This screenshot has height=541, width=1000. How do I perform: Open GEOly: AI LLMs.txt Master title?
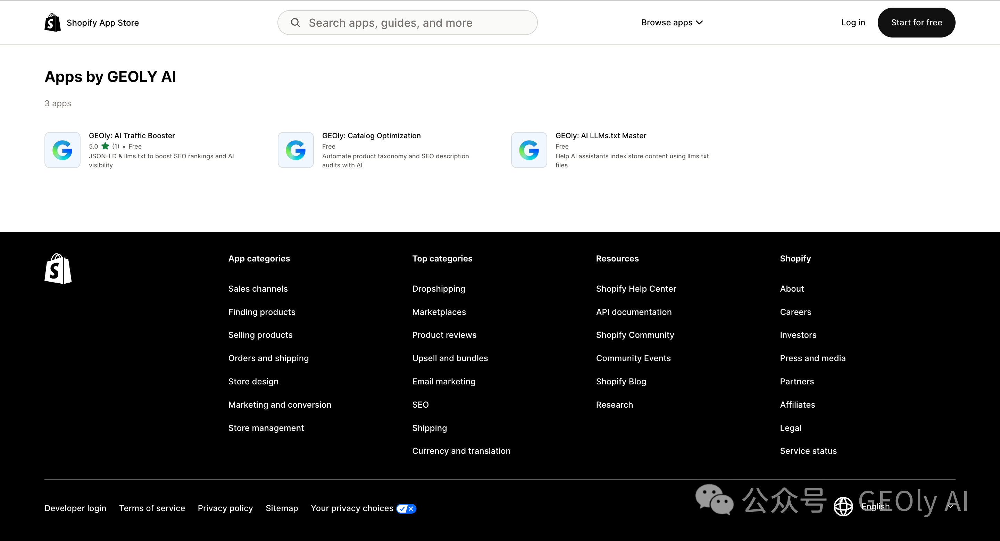coord(601,135)
